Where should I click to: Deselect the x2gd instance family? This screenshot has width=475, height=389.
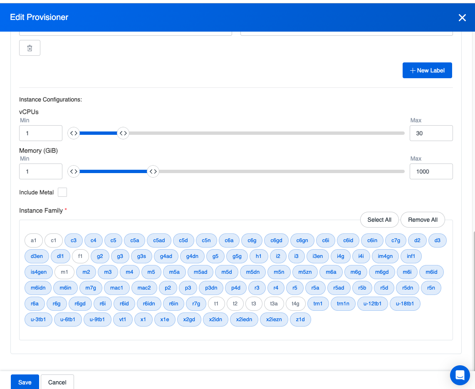(189, 319)
